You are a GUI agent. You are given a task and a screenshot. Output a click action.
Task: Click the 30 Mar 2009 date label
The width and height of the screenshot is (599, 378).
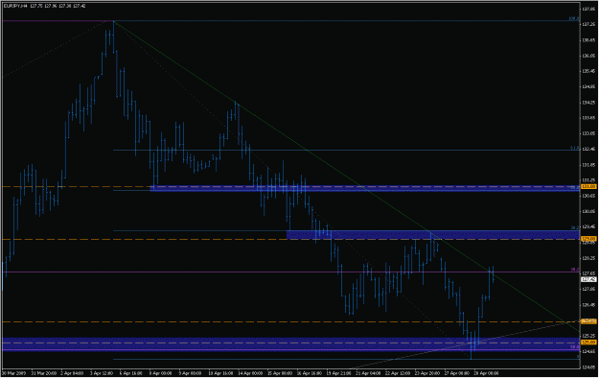point(13,373)
